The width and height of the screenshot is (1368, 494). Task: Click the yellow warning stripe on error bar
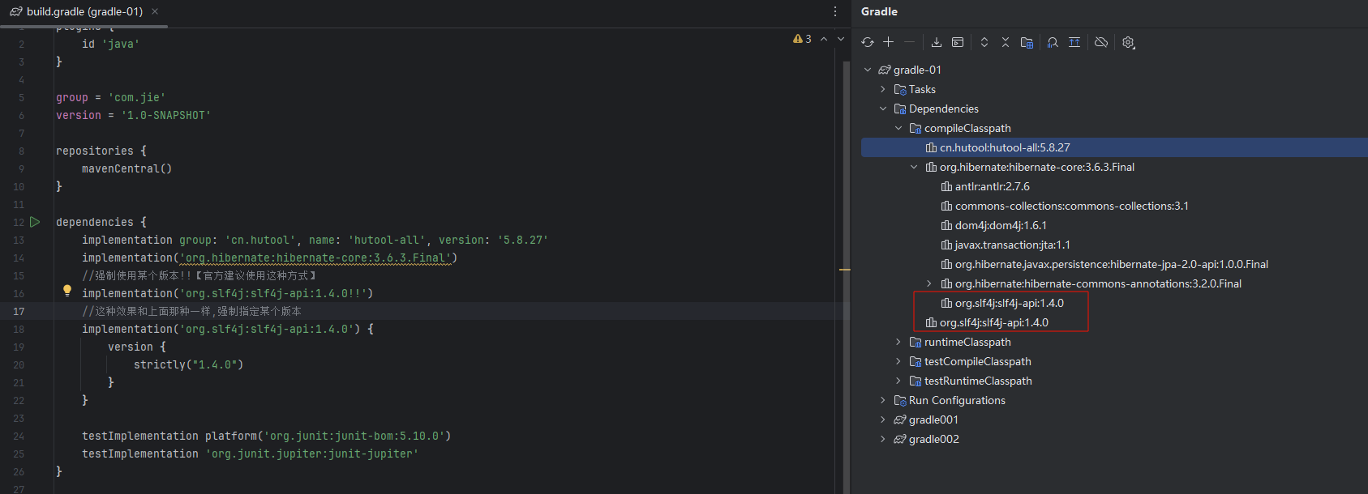point(844,269)
